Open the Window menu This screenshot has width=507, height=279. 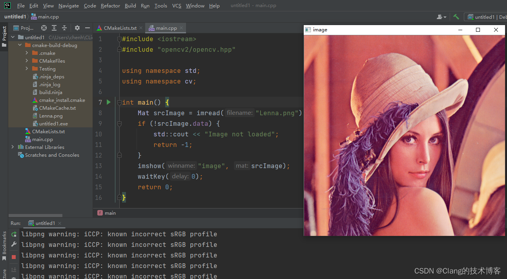(x=195, y=5)
